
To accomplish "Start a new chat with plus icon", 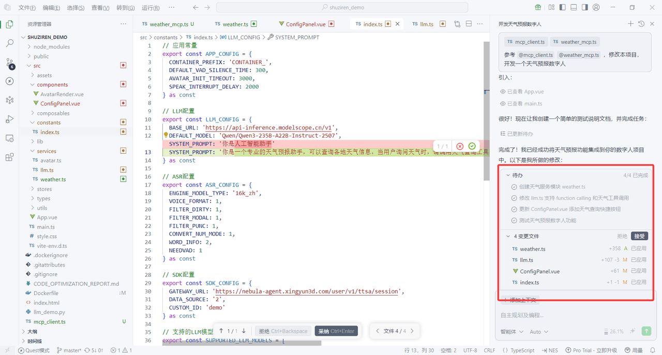I will [630, 24].
